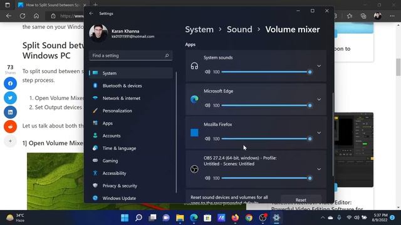Adjust Microsoft Edge volume slider
Viewport: 401px width, 225px height.
tap(266, 106)
